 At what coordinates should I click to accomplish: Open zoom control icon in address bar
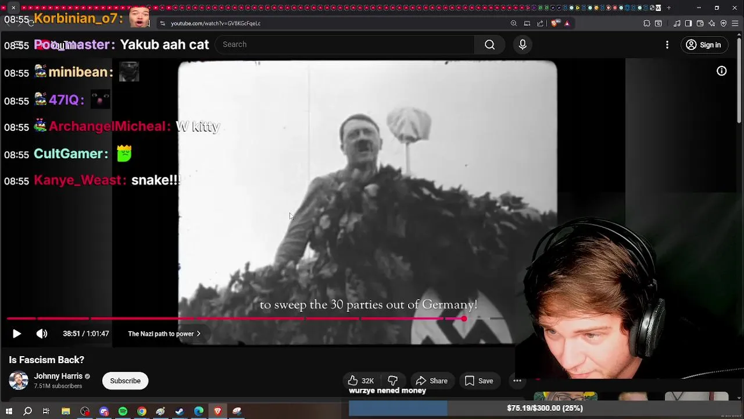(x=514, y=23)
